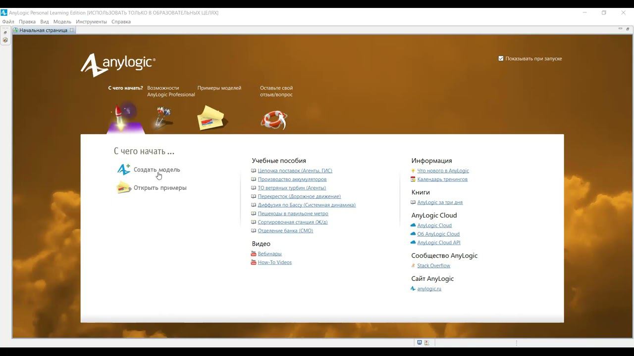Maximize the editor area using top-right view button

[x=627, y=29]
